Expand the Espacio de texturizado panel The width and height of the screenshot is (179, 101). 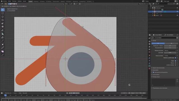click(x=159, y=68)
